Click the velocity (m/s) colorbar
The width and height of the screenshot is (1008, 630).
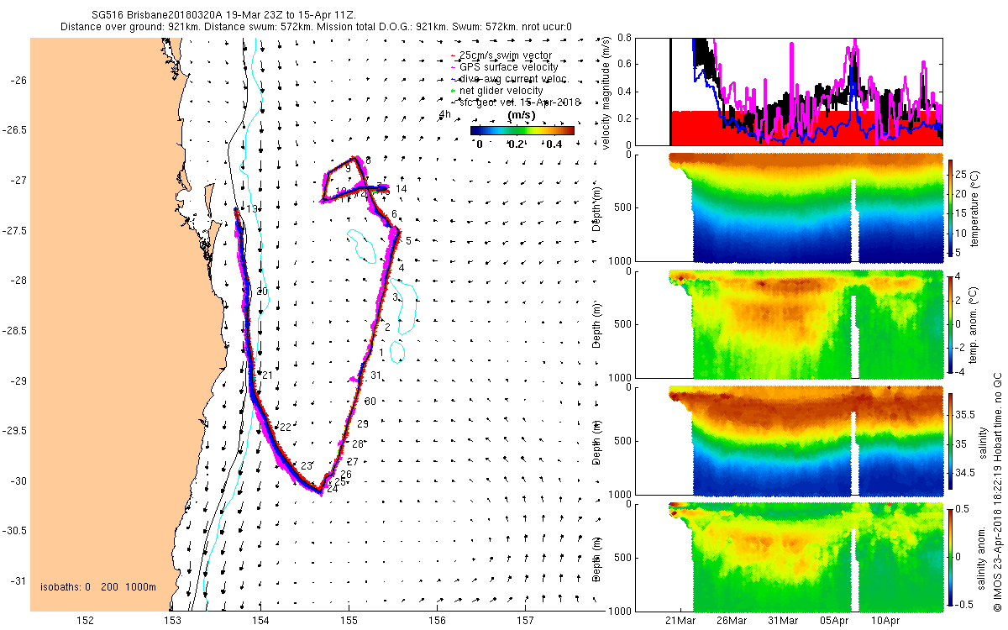[x=522, y=130]
